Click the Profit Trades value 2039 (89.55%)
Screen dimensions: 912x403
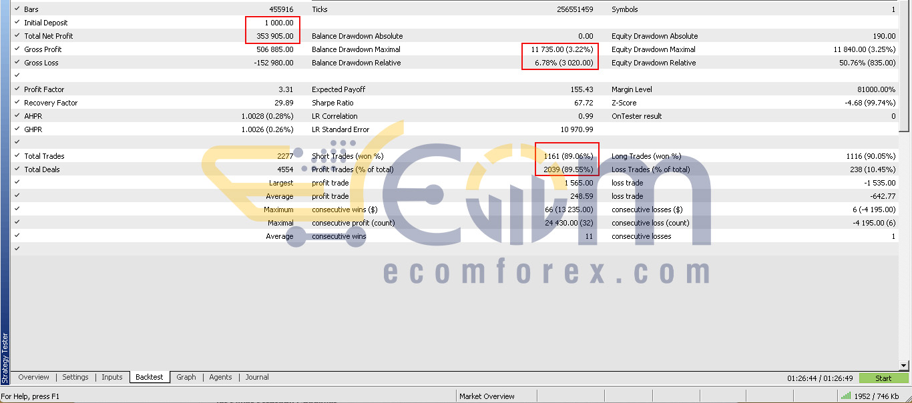[568, 169]
